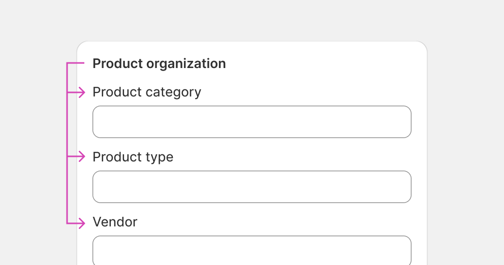The height and width of the screenshot is (265, 504).
Task: Click the rounded top border of the card
Action: [x=252, y=41]
